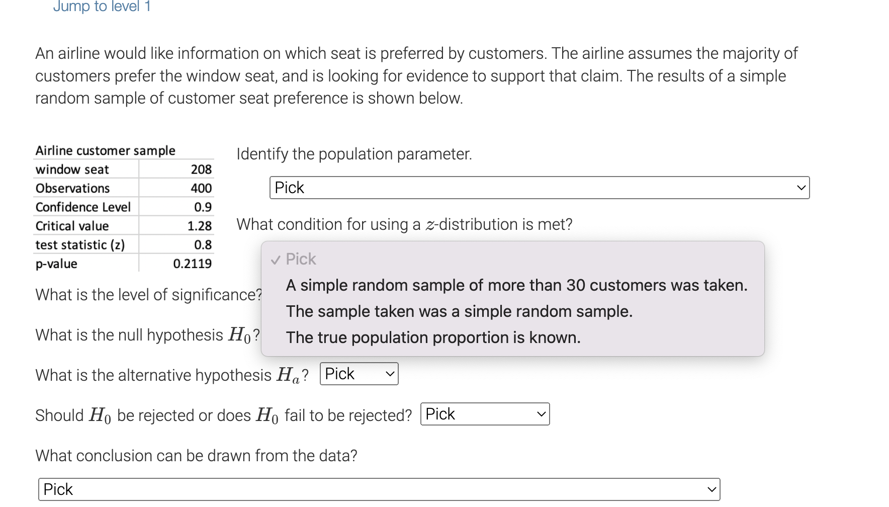Click the 'Airline customer sample' table header
This screenshot has height=507, width=889.
point(105,150)
